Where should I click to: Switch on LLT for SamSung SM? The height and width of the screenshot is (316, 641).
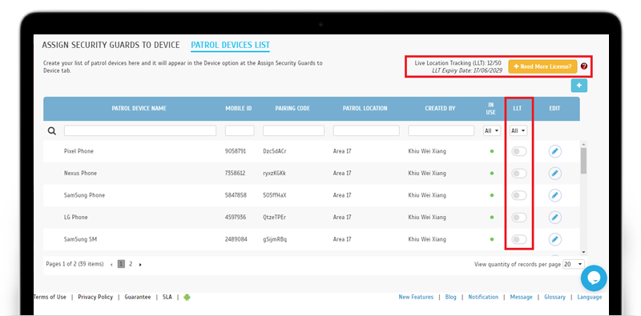pyautogui.click(x=519, y=239)
